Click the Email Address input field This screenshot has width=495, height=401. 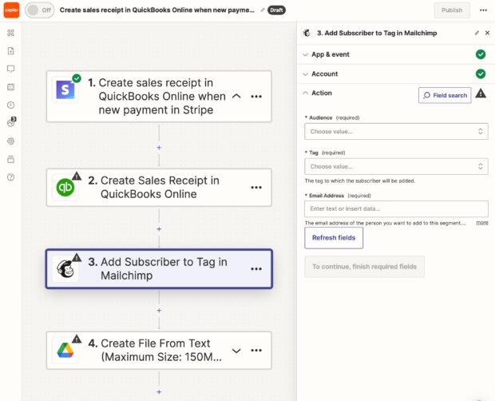(396, 208)
